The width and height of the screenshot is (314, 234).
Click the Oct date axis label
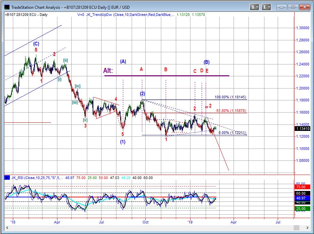coord(146,222)
